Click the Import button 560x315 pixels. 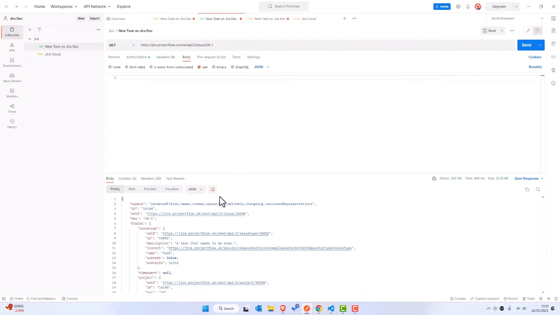point(94,18)
